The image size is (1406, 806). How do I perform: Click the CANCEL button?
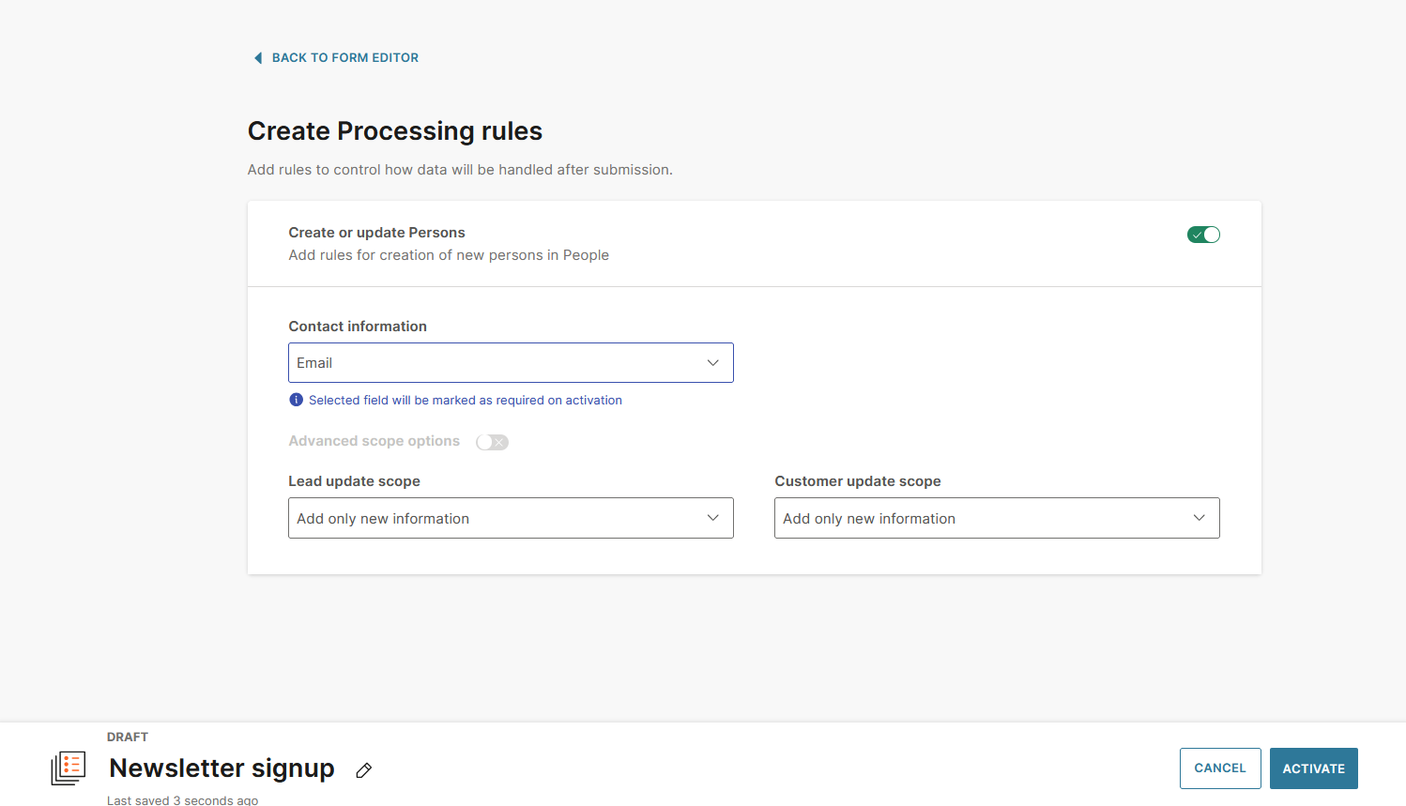point(1220,768)
